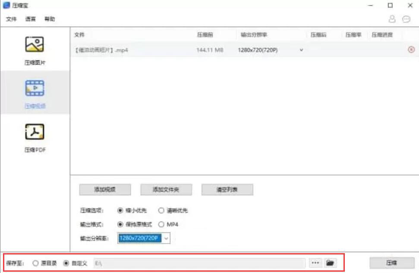The image size is (419, 273).
Task: Open the 语言 menu
Action: [x=29, y=19]
